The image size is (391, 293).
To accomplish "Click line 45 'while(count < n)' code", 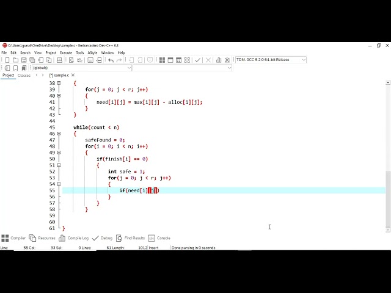I will coord(97,128).
